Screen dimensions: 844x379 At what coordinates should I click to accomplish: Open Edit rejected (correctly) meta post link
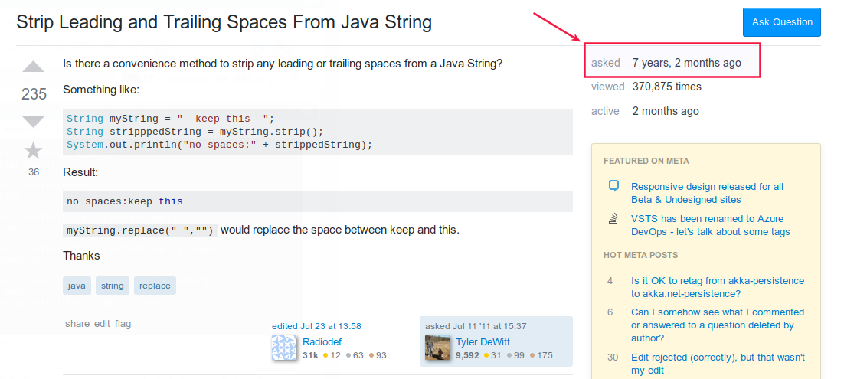[718, 364]
